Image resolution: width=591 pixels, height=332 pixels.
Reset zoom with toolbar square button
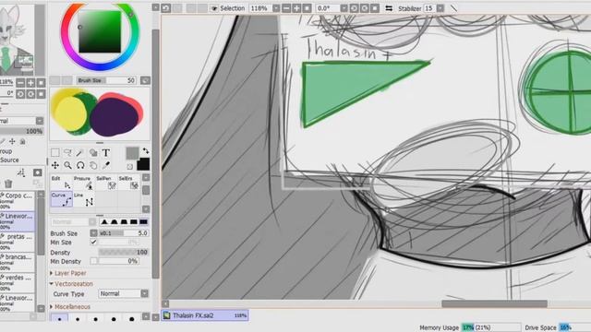(x=307, y=8)
